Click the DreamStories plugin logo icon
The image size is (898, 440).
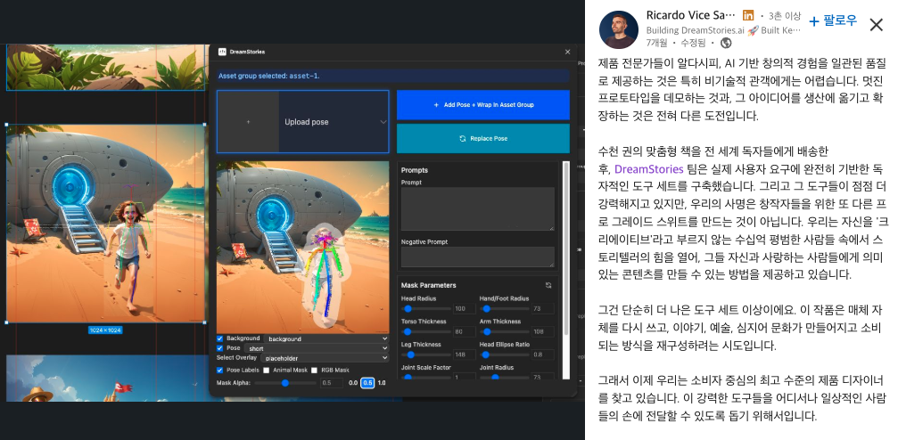[222, 53]
